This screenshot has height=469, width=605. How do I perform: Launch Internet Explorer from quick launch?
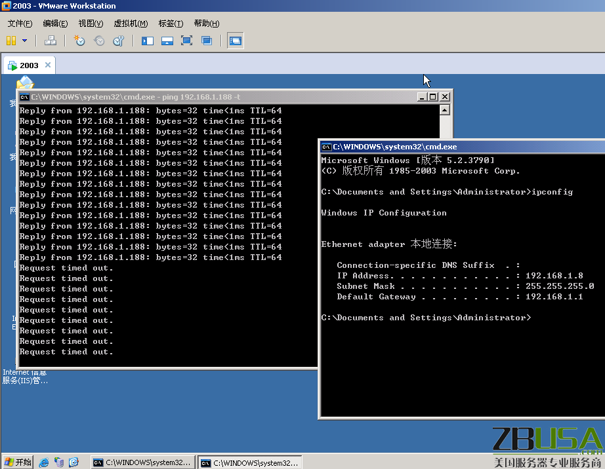click(43, 462)
